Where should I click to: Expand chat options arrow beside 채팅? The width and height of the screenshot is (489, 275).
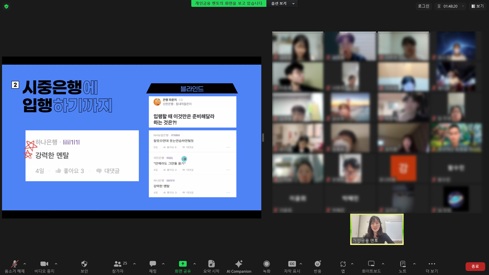click(163, 264)
